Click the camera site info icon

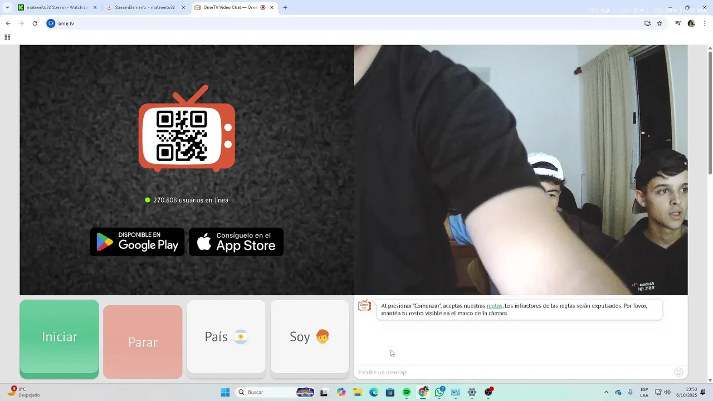[x=51, y=23]
